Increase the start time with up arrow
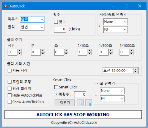Viewport: 148px width, 128px height. point(135,69)
